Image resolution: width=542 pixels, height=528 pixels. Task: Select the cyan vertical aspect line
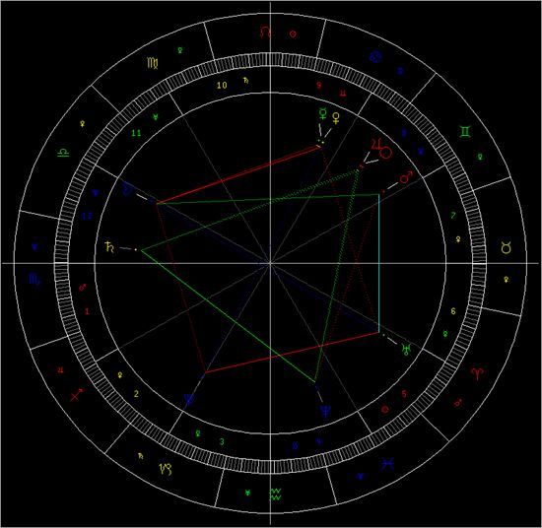tap(379, 263)
